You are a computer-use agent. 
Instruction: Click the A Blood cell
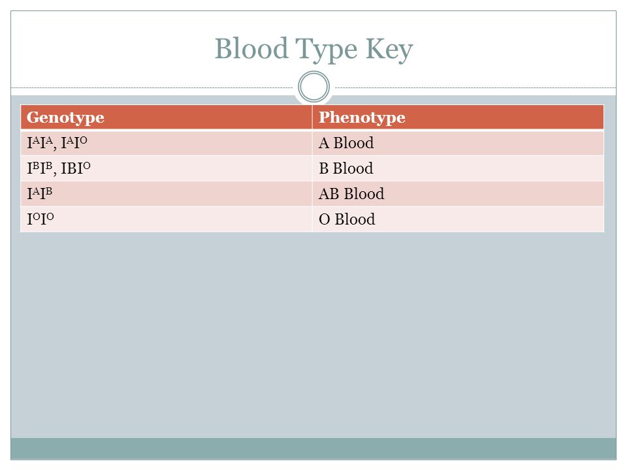pyautogui.click(x=458, y=143)
